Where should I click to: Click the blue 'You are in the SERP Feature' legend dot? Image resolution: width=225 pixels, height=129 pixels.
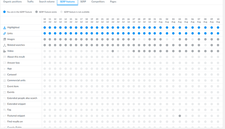[4, 12]
